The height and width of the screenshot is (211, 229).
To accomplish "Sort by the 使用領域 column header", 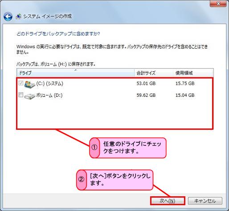I will (193, 73).
